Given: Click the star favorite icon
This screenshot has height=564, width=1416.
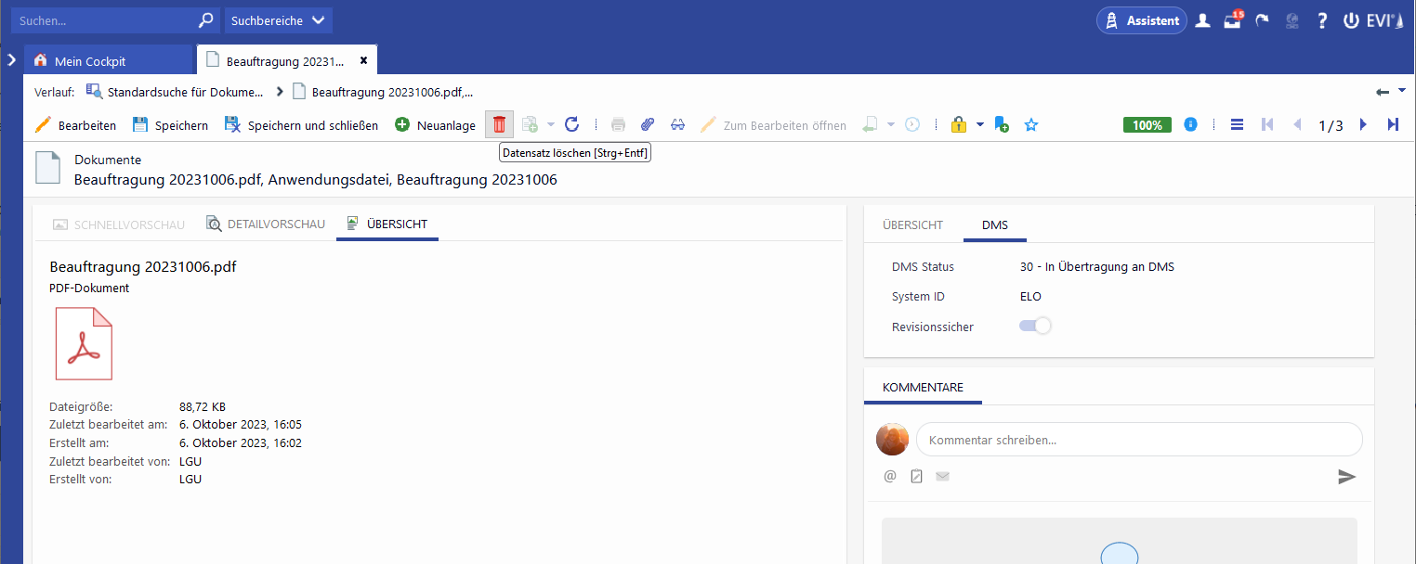Looking at the screenshot, I should tap(1030, 124).
